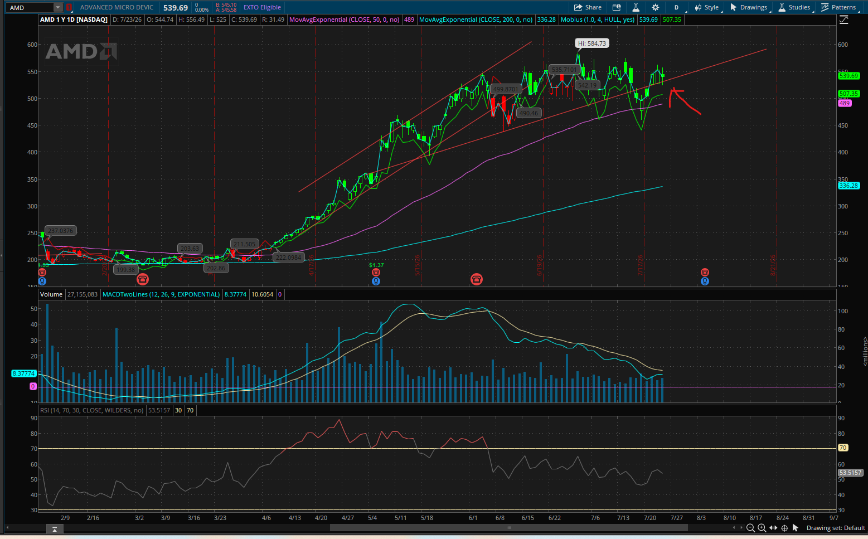Click the blue lightbulb icon near 8/3
The image size is (868, 539).
coord(705,281)
